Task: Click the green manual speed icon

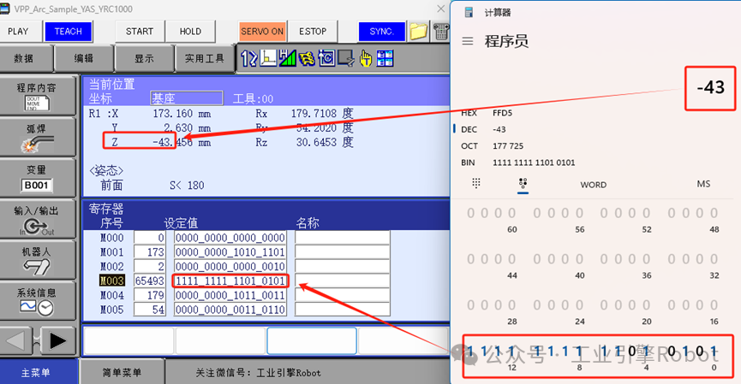Action: 287,58
